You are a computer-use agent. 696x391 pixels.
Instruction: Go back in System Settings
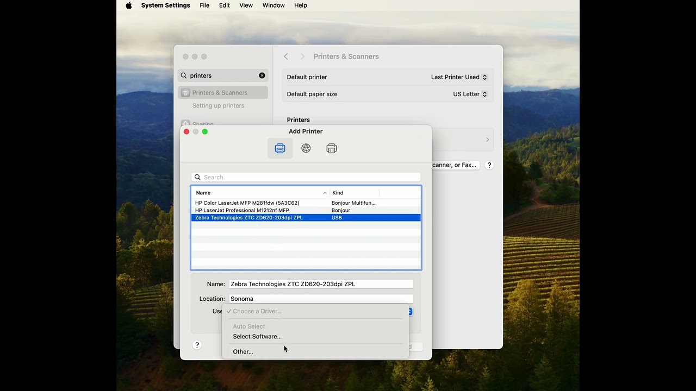pos(286,56)
